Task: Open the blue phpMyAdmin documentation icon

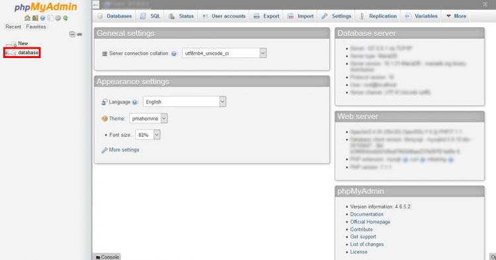Action: pos(43,18)
